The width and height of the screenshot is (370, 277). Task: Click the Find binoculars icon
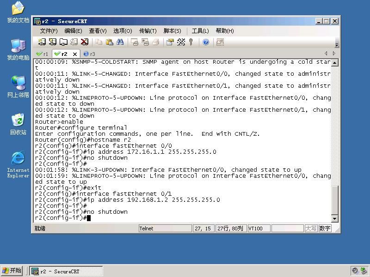120,42
